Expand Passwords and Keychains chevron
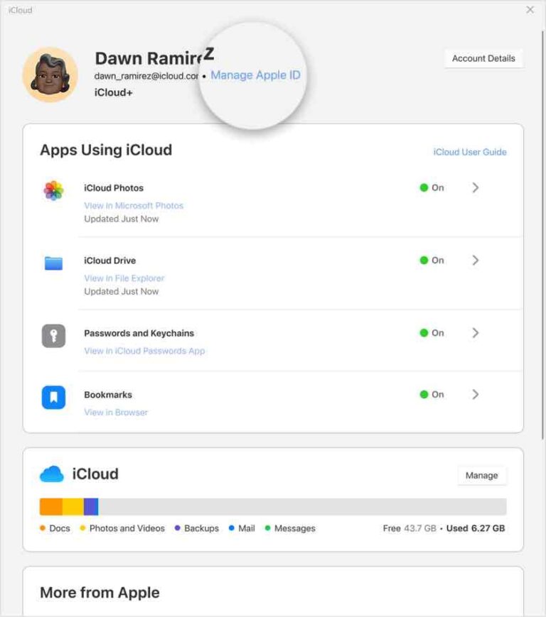Image resolution: width=546 pixels, height=617 pixels. 476,333
